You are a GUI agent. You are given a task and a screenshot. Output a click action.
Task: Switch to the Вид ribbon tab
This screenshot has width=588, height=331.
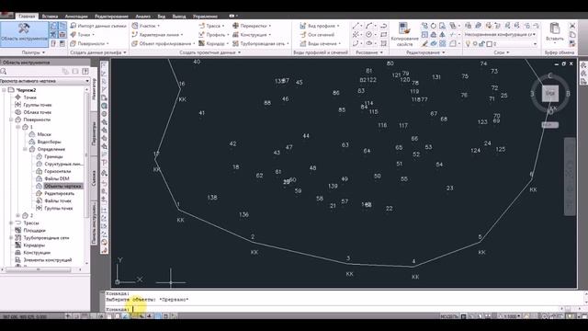click(x=162, y=17)
